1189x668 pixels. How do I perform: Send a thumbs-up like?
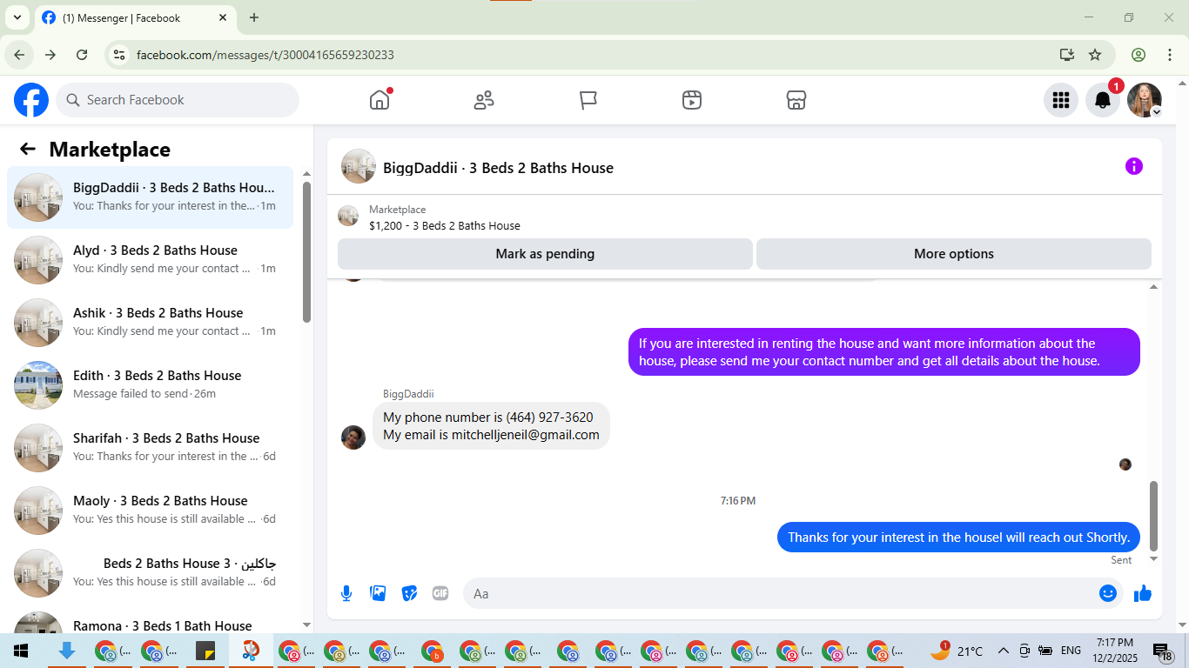pyautogui.click(x=1143, y=593)
